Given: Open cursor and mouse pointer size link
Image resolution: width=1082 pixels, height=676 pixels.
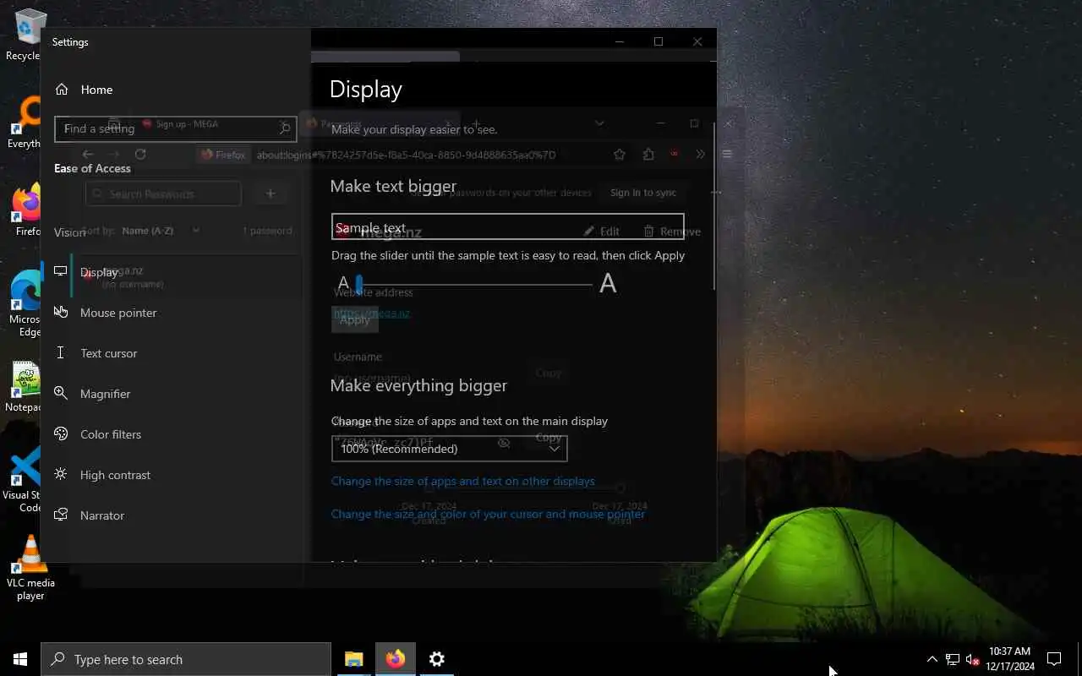Looking at the screenshot, I should [488, 514].
